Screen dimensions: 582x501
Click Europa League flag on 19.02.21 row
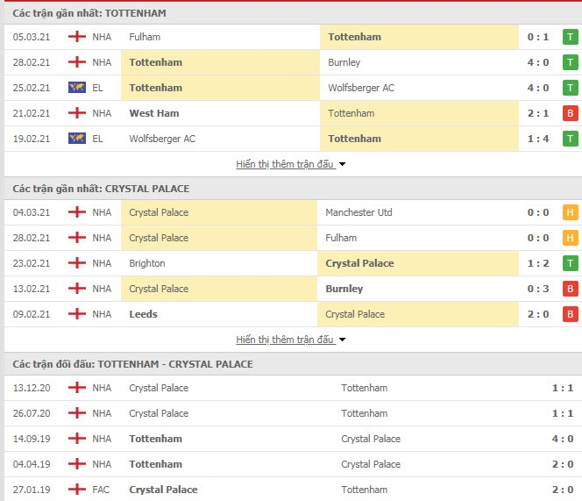click(77, 139)
